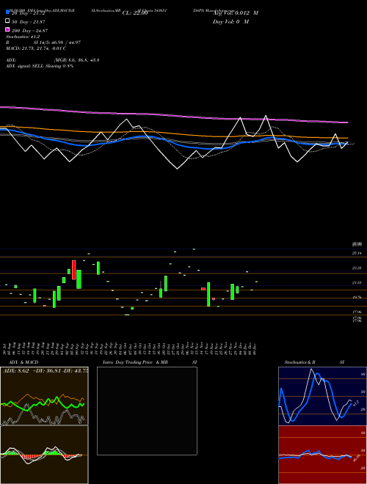This screenshot has width=367, height=484.
Task: Click the 41.2 value label on Stochastics chart
Action: (355, 403)
